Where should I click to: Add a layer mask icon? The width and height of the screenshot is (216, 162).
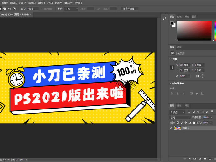click(195, 159)
